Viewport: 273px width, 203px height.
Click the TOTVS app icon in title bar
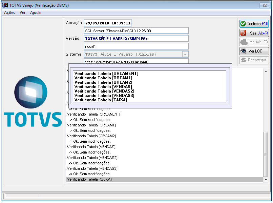pos(5,5)
